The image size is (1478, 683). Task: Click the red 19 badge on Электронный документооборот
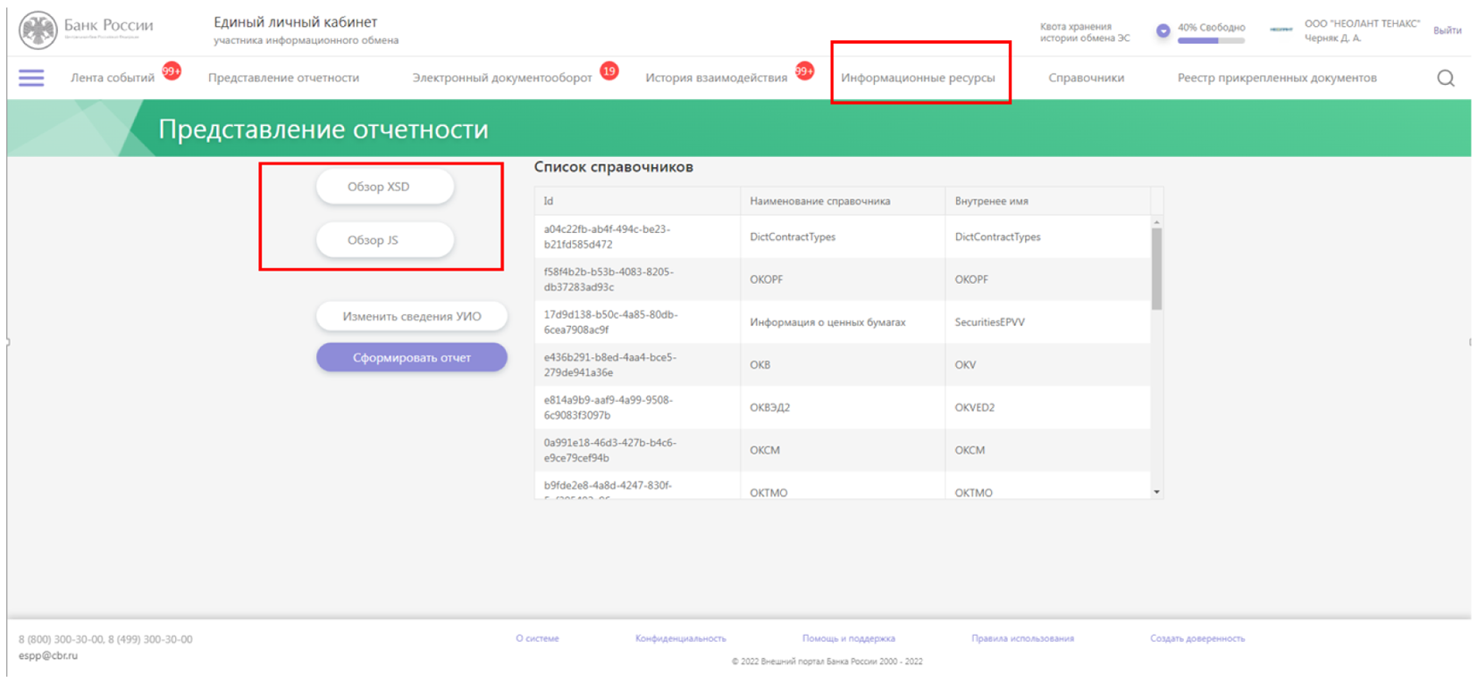(609, 71)
